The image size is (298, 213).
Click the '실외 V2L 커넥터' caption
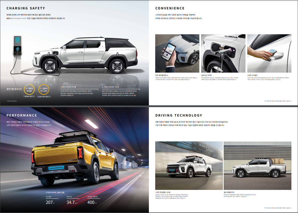(206, 75)
